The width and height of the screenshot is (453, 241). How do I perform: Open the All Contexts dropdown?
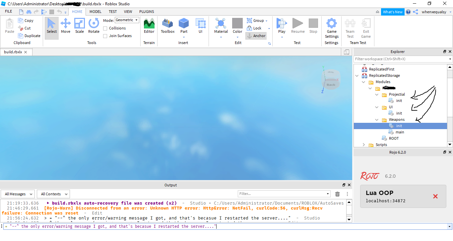[x=53, y=194]
